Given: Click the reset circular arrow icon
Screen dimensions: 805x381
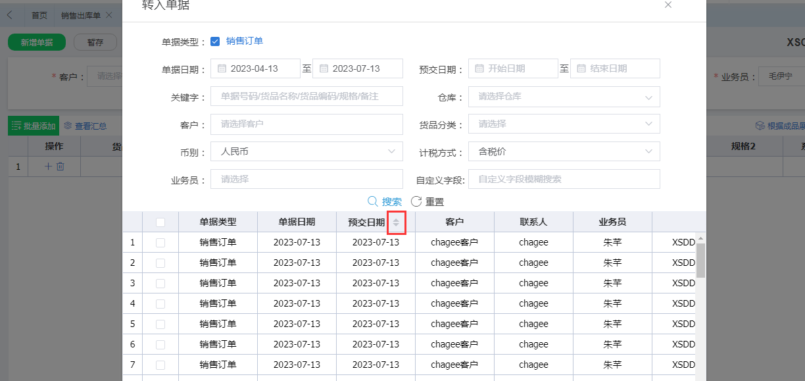Looking at the screenshot, I should pos(416,201).
